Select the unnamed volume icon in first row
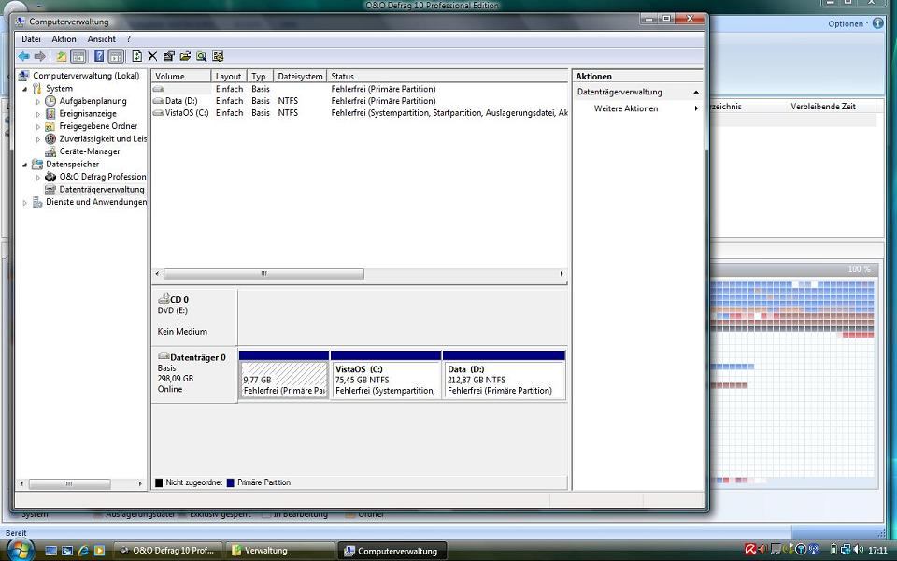 click(x=159, y=89)
